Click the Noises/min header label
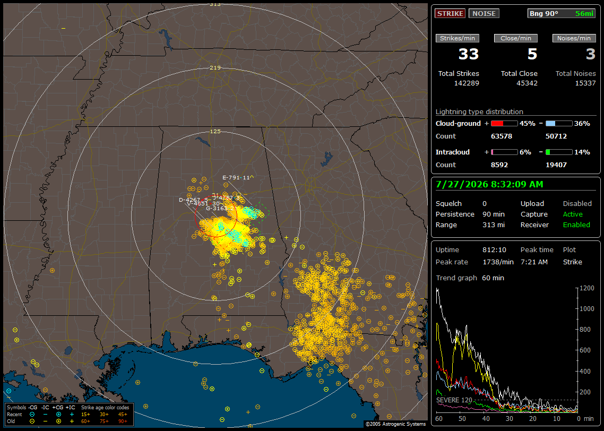 [574, 38]
